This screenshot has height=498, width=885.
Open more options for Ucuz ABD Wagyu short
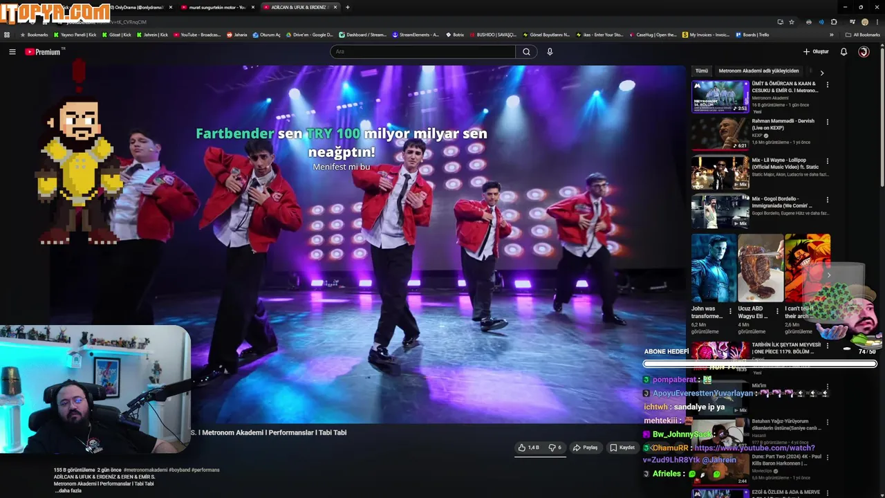click(x=778, y=311)
